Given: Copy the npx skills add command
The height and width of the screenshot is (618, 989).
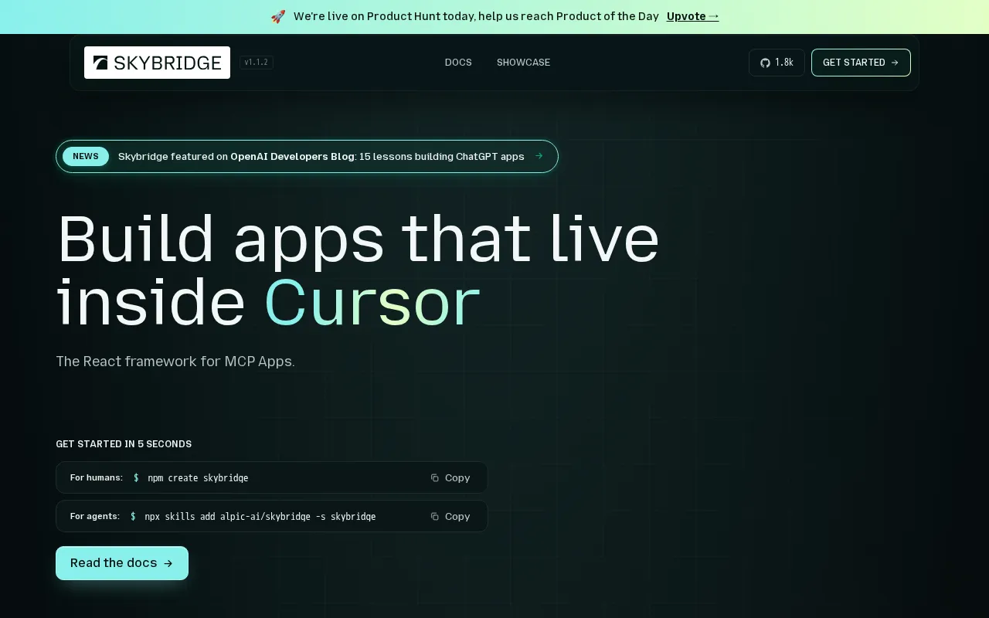Looking at the screenshot, I should tap(450, 516).
